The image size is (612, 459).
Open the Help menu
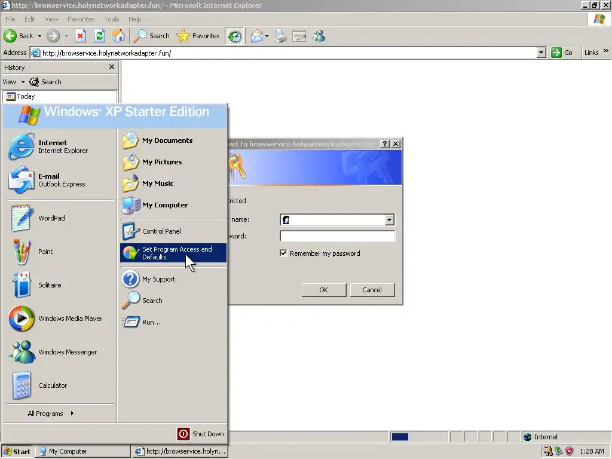pos(135,19)
